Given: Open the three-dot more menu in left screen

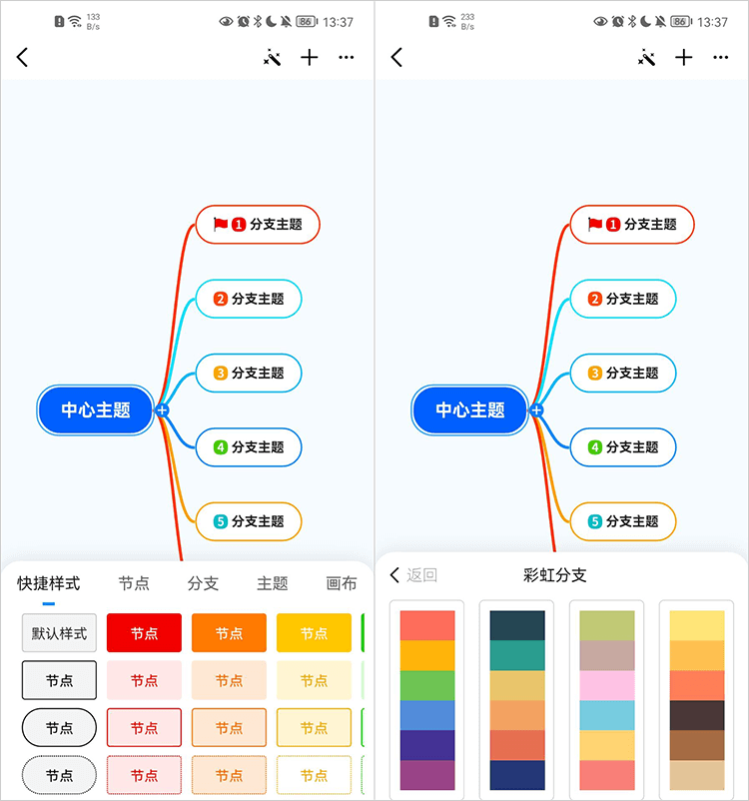Looking at the screenshot, I should pyautogui.click(x=347, y=58).
